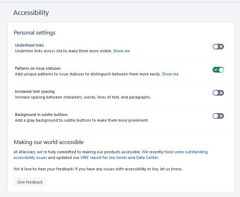Enable the Underlined links toggle
This screenshot has height=197, width=240.
point(218,47)
